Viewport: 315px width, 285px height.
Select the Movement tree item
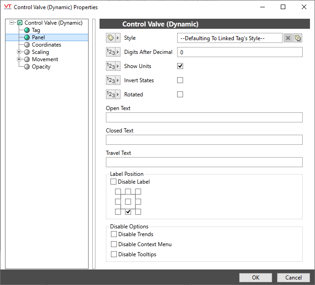[45, 59]
